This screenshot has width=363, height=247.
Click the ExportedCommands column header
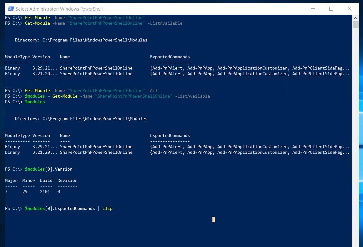(170, 57)
